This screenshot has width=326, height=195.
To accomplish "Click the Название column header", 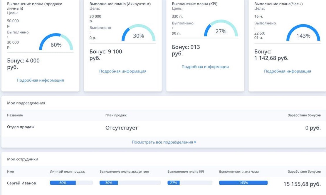I will tap(15, 115).
